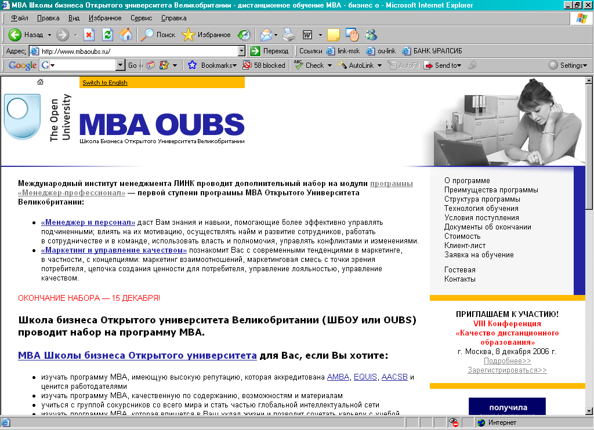Expand the spell Check dropdown arrow
The height and width of the screenshot is (430, 594).
pos(329,65)
